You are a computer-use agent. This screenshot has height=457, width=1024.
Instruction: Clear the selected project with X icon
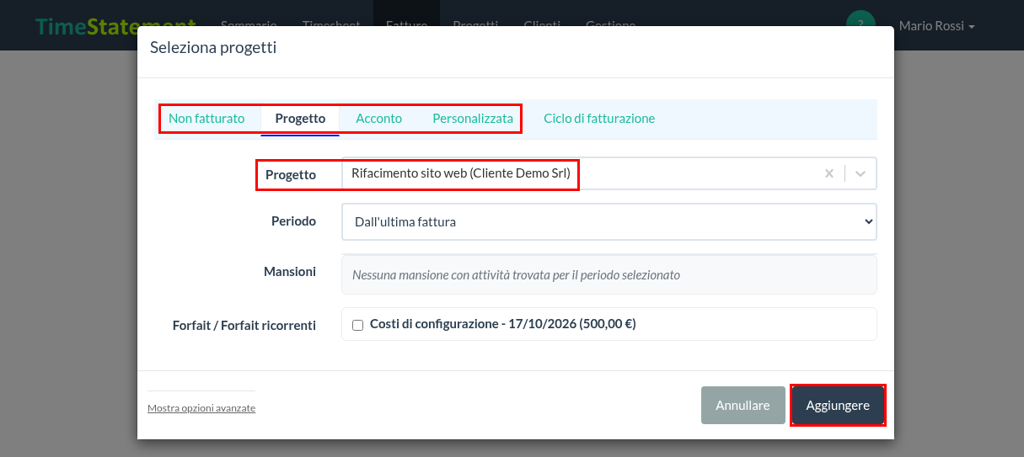click(x=828, y=173)
